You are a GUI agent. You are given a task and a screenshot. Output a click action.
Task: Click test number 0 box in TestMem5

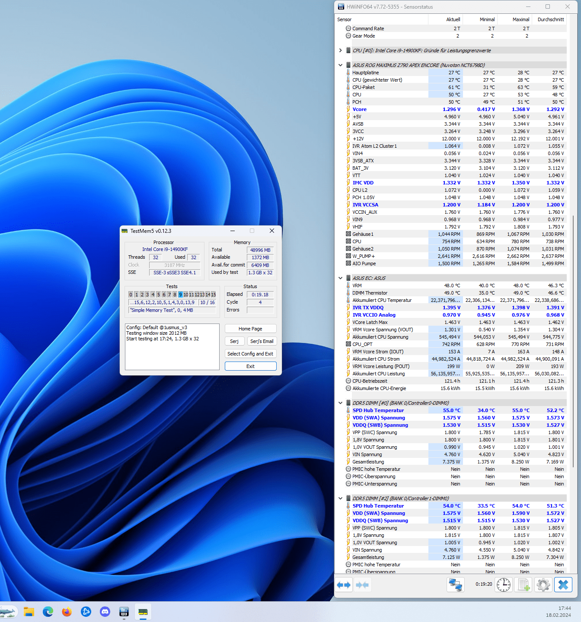[131, 295]
